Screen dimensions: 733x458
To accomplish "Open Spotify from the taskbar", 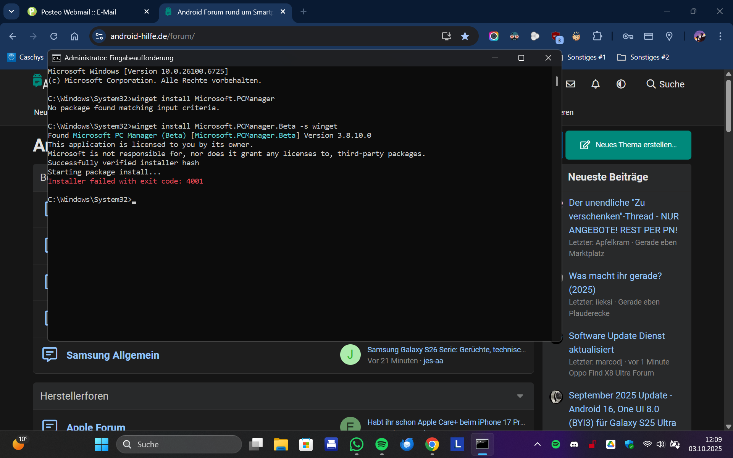I will (x=381, y=444).
